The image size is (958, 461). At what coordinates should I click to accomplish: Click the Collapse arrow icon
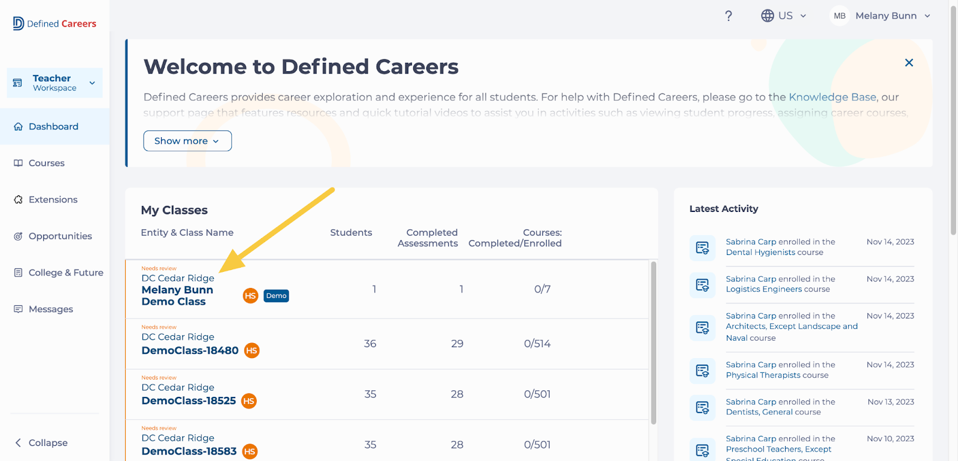tap(18, 442)
